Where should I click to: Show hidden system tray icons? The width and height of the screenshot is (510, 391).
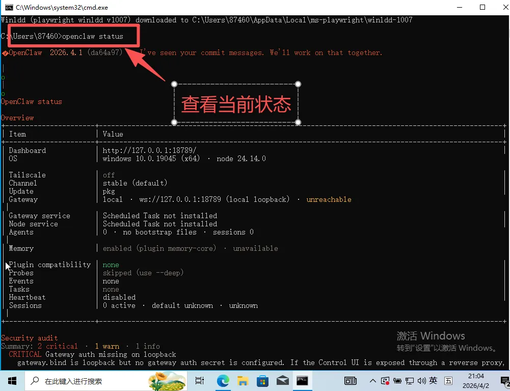[x=373, y=381]
